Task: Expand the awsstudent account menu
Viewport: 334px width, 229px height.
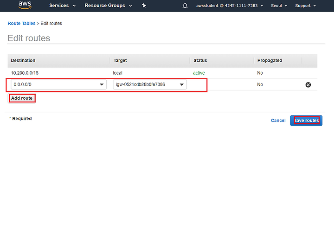Action: tap(230, 6)
